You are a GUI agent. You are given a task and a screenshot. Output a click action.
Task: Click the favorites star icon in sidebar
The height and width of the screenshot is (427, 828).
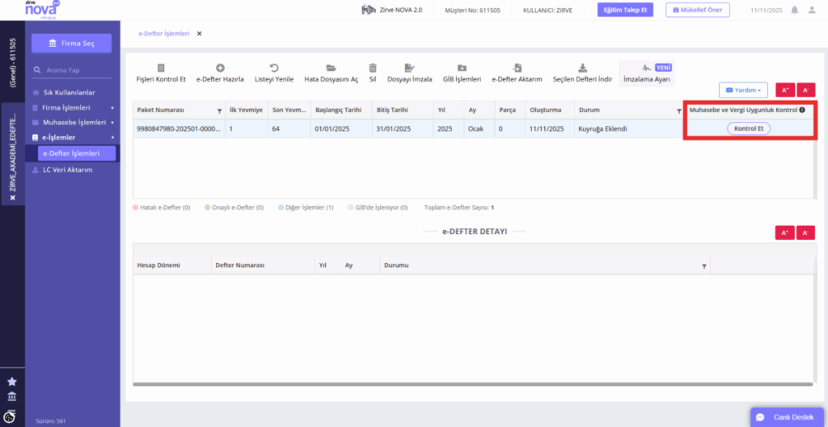11,381
